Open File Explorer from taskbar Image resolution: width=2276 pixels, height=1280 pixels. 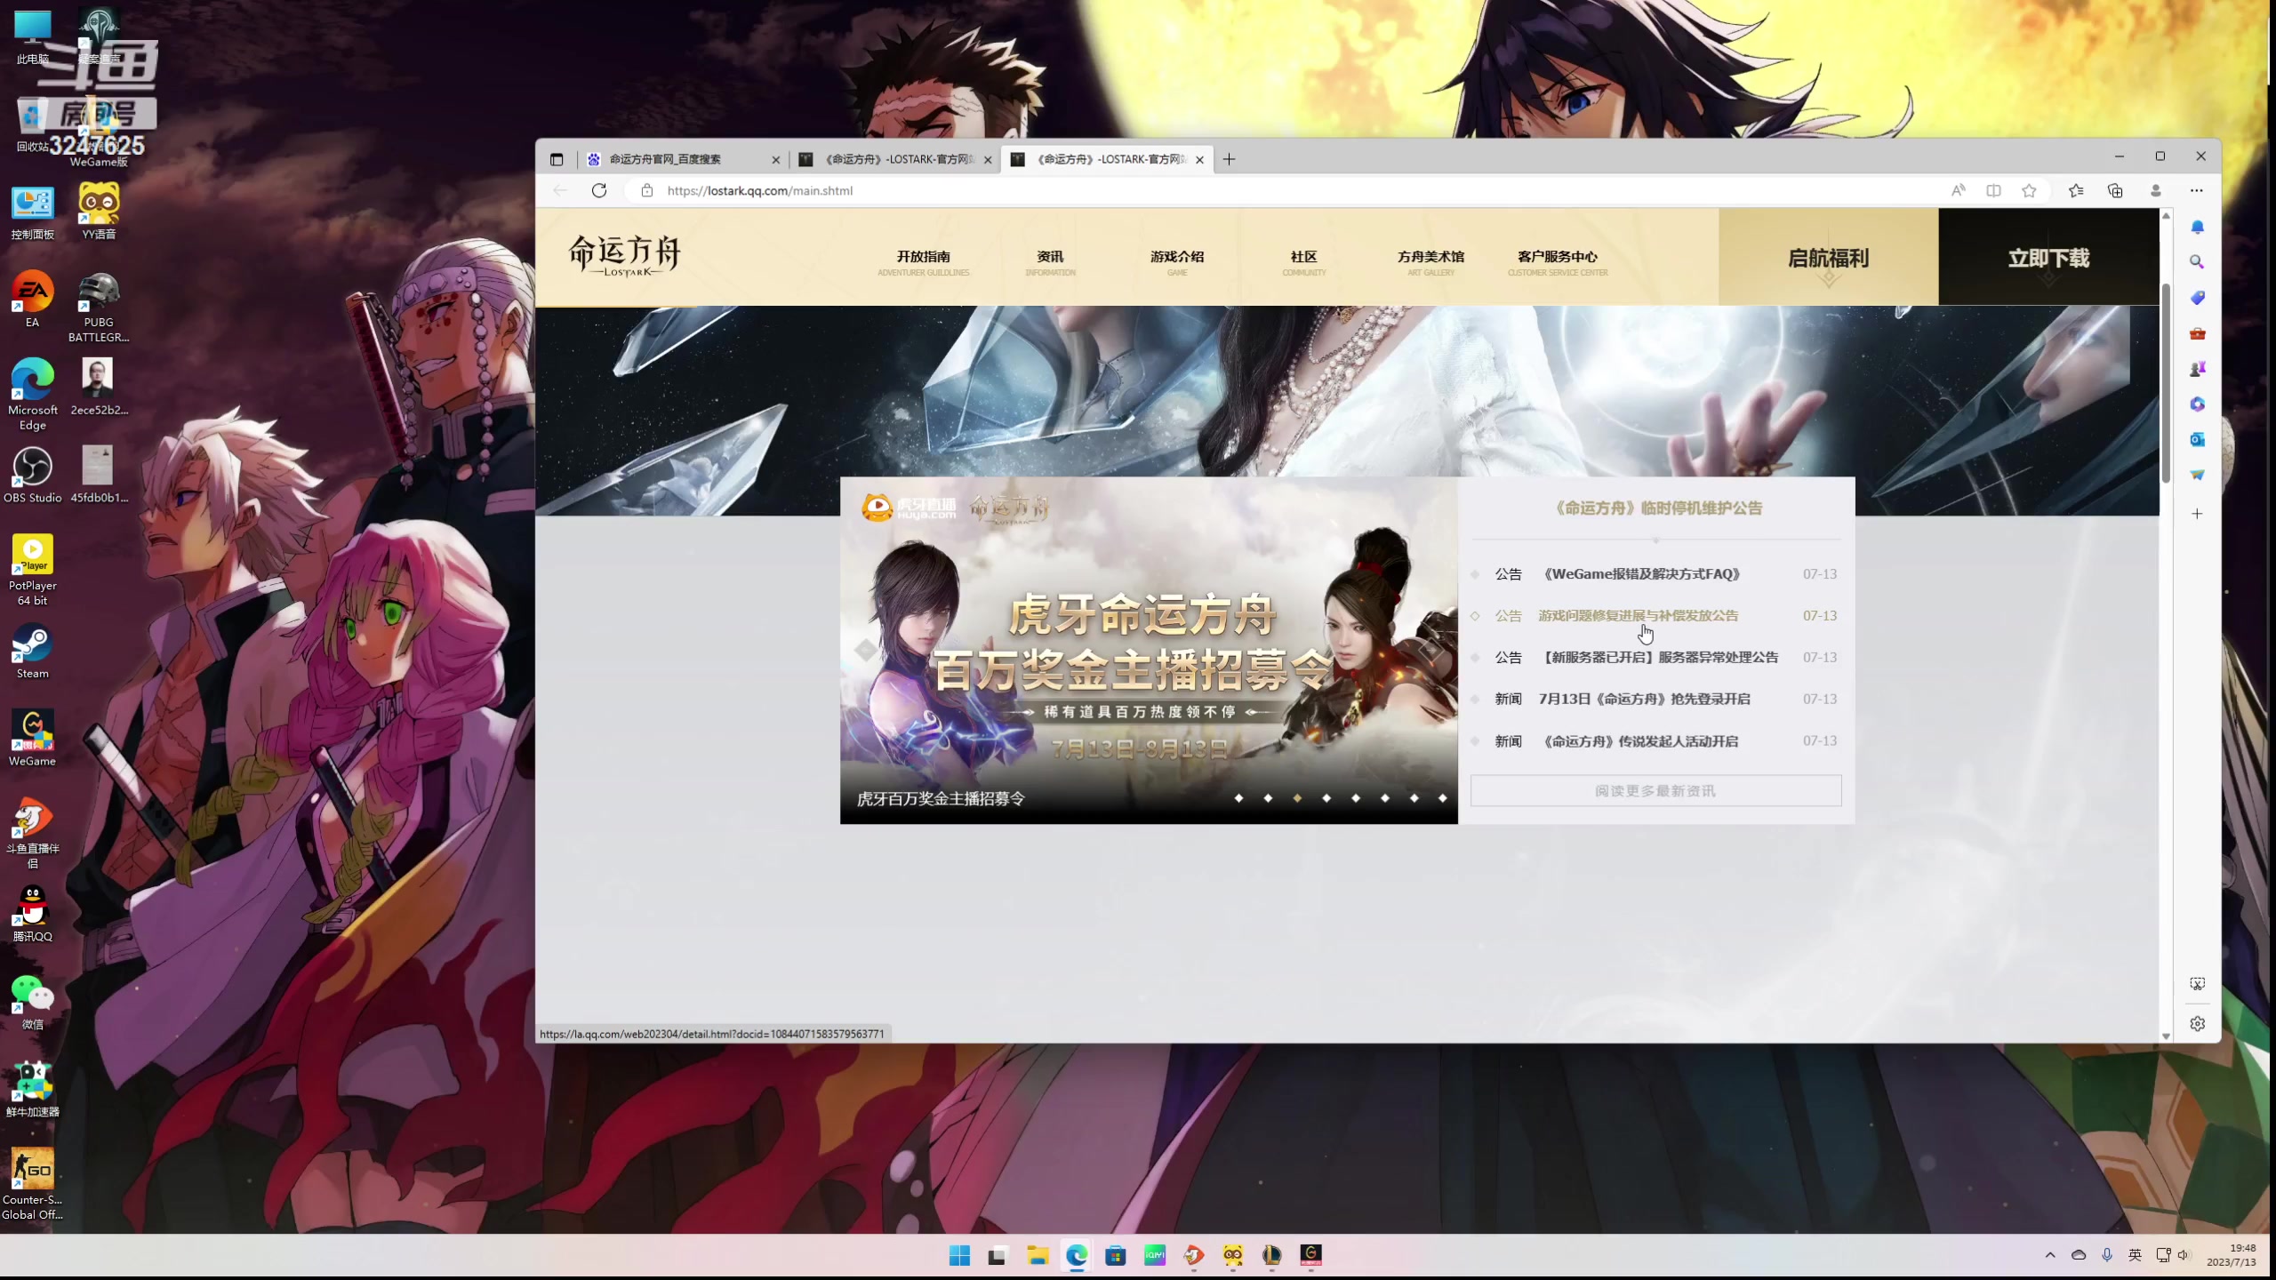point(1038,1255)
